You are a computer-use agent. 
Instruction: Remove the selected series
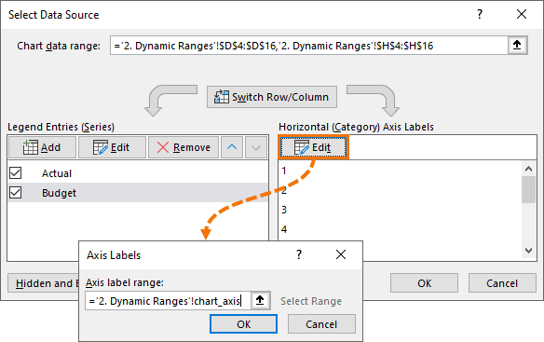(184, 147)
